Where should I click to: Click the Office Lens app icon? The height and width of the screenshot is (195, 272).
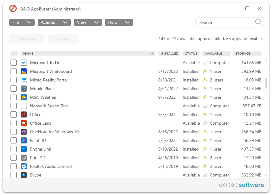[24, 123]
